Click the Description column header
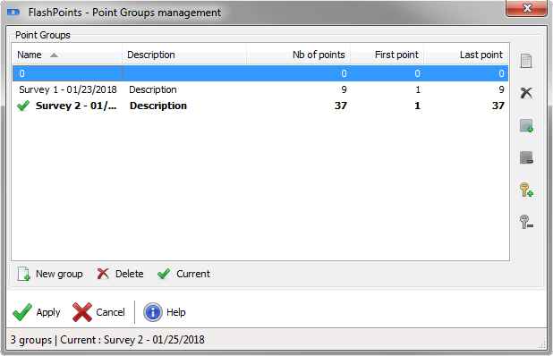The width and height of the screenshot is (553, 356). pos(184,55)
